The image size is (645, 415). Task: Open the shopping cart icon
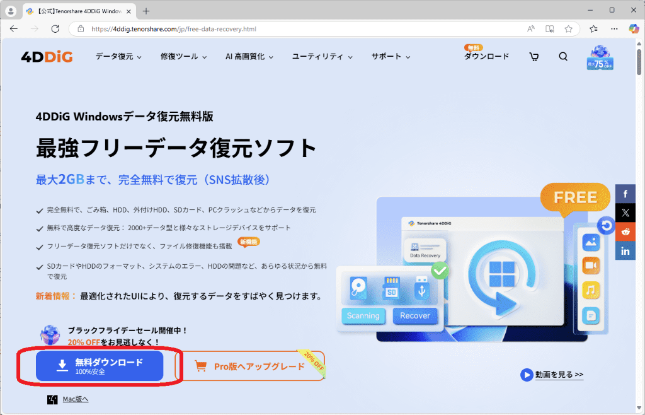(x=534, y=57)
